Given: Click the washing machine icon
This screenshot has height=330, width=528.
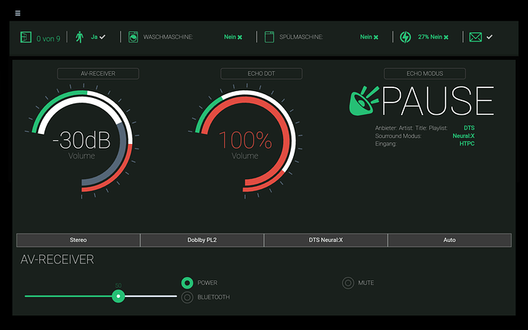Looking at the screenshot, I should [x=133, y=37].
